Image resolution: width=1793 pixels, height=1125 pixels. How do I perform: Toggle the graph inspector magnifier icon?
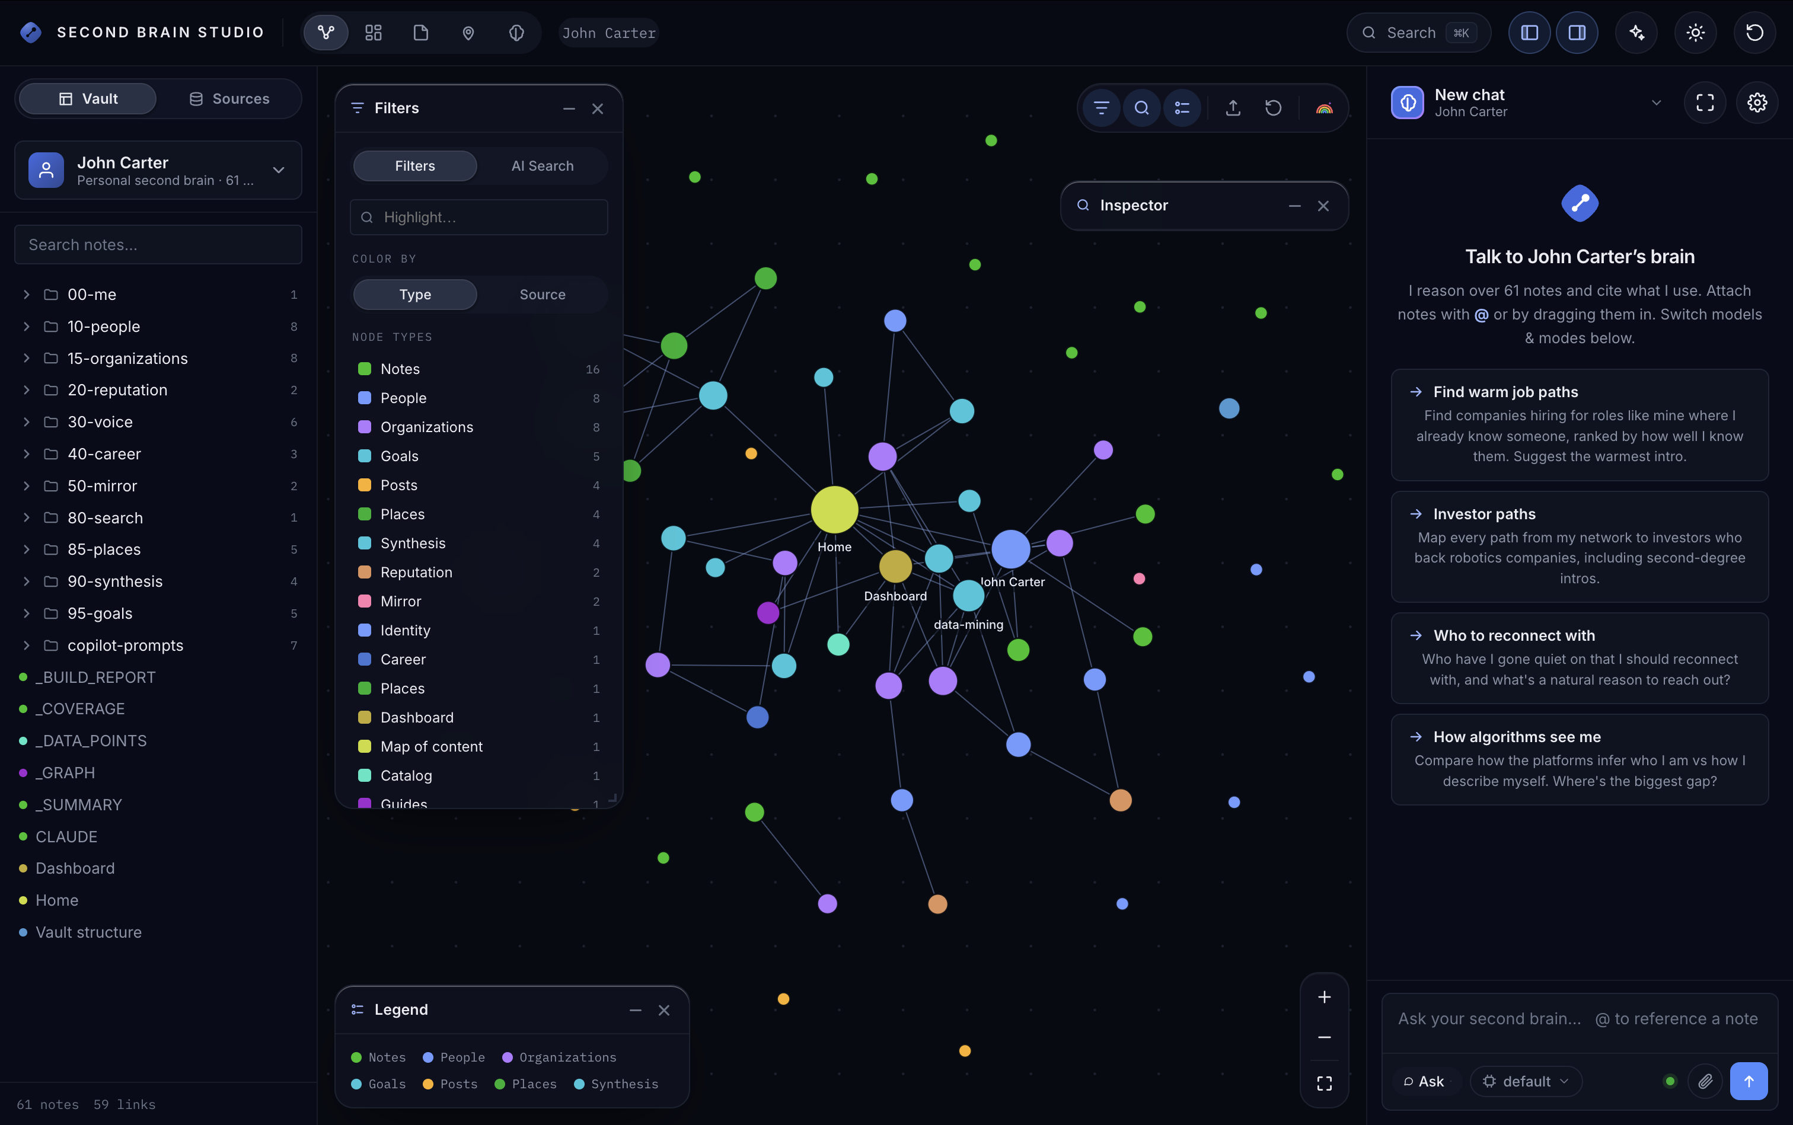[1142, 108]
